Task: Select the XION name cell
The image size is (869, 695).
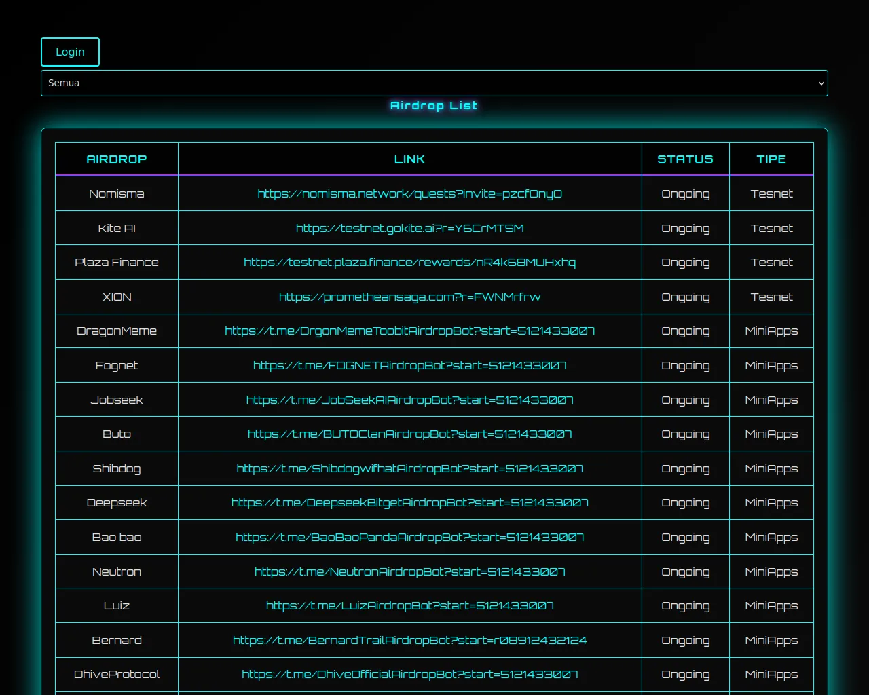Action: point(117,297)
